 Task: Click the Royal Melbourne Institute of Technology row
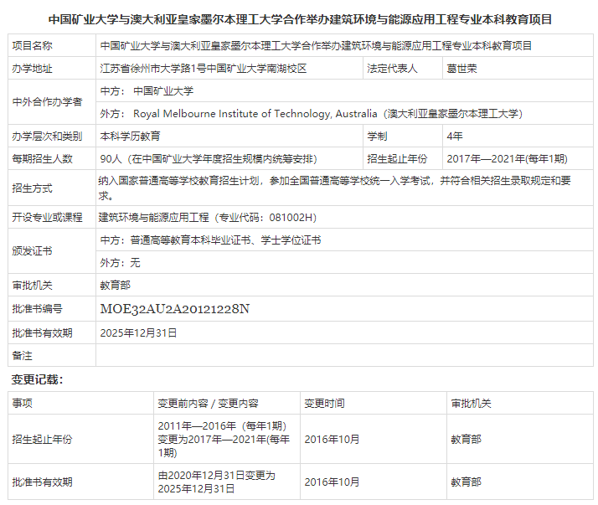tap(344, 114)
